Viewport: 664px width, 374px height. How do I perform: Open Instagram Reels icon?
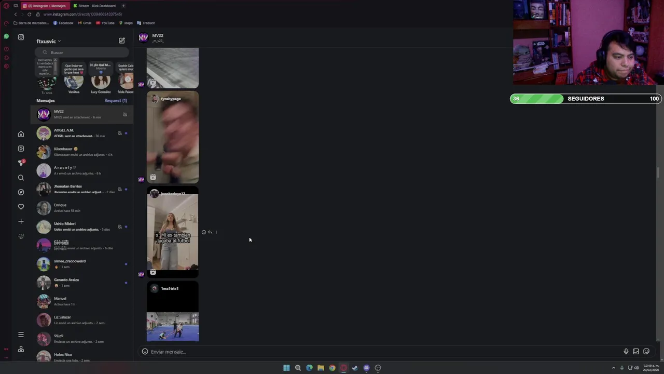pyautogui.click(x=21, y=149)
